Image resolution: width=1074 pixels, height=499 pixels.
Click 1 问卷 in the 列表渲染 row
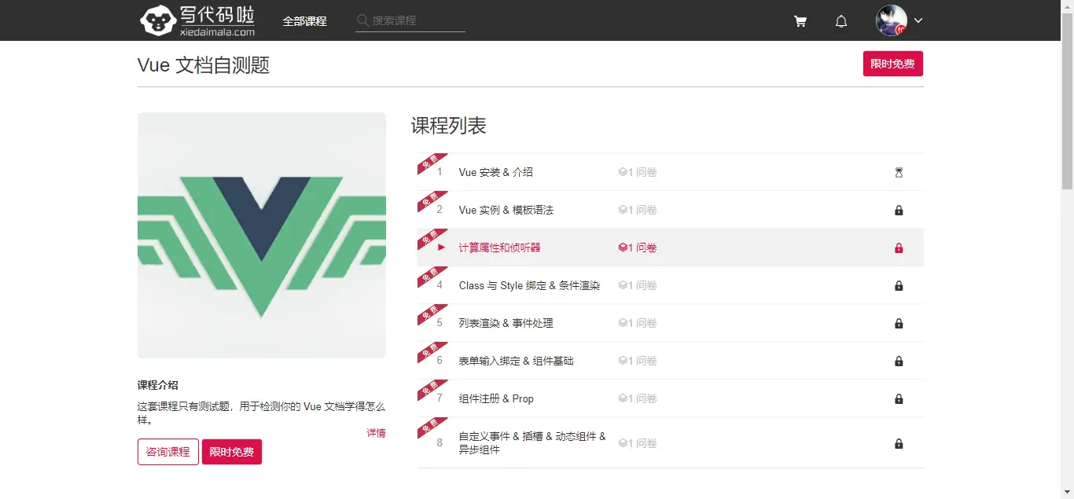[638, 323]
